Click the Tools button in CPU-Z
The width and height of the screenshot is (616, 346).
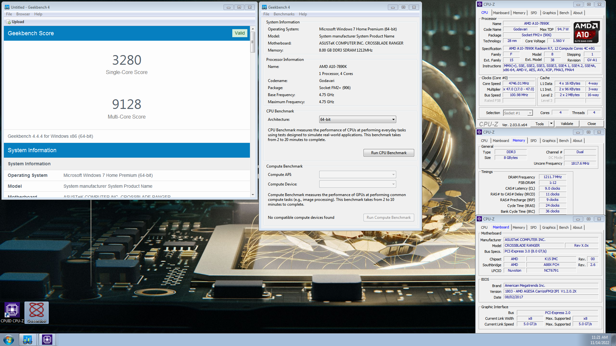[540, 124]
